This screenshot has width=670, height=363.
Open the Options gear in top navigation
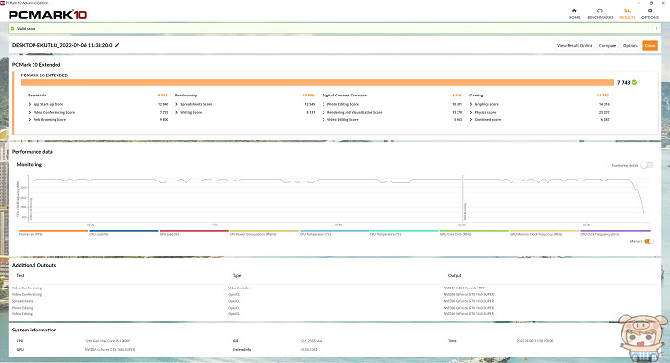coord(650,11)
